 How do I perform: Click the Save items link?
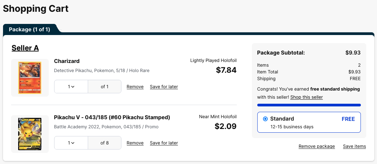[354, 146]
